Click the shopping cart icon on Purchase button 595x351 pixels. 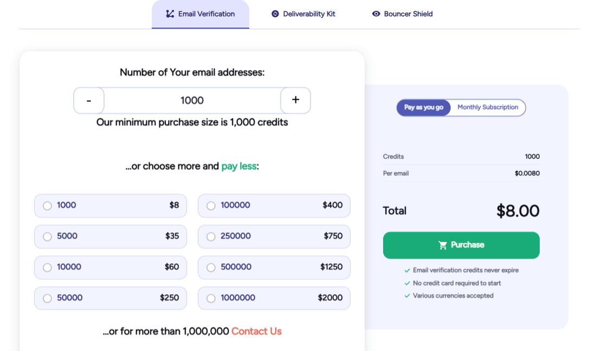click(x=442, y=244)
